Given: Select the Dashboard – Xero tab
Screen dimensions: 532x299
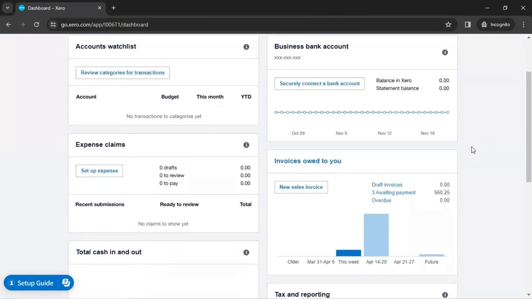Looking at the screenshot, I should pos(47,8).
